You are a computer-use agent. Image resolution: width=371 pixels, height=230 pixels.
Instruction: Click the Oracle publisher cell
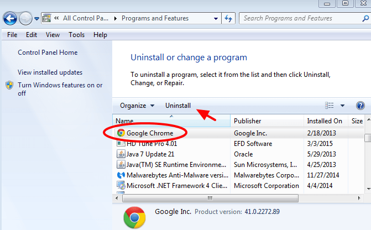click(x=243, y=154)
